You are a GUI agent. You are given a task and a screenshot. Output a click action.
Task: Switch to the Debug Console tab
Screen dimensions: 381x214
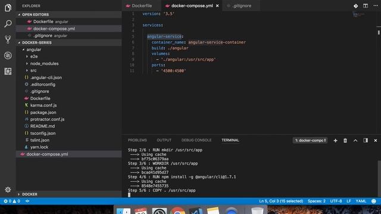click(x=196, y=140)
